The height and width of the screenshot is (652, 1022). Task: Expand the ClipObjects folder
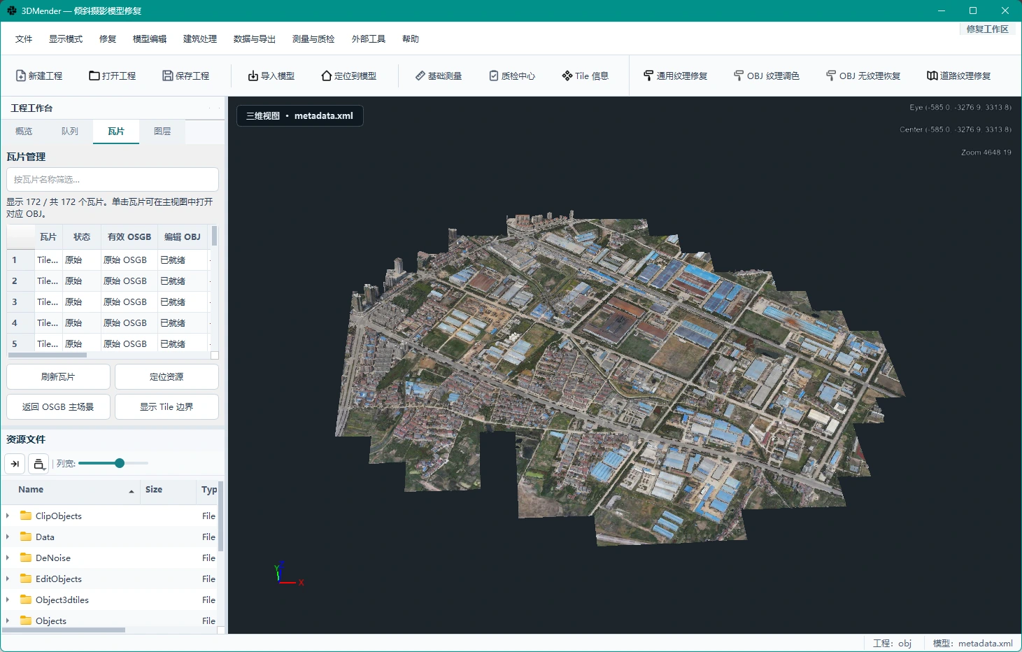point(8,516)
